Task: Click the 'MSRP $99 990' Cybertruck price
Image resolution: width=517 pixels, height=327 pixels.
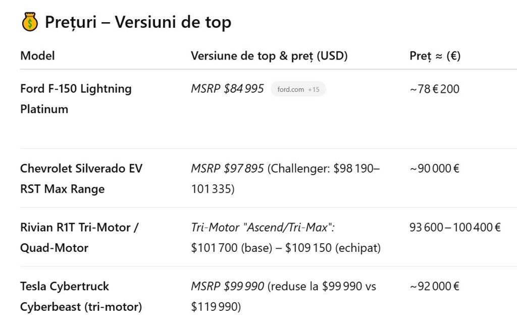Action: [227, 286]
